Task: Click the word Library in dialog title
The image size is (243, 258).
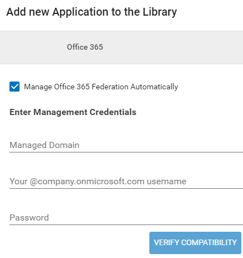Action: tap(160, 12)
